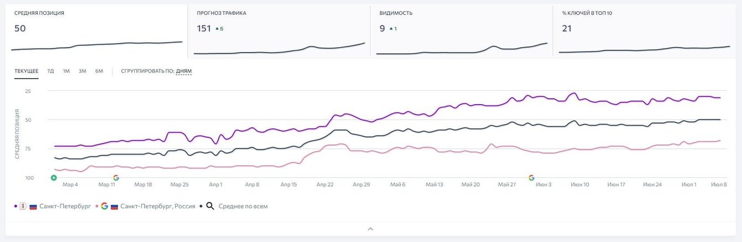The height and width of the screenshot is (242, 742).
Task: Collapse the chart panel with the bottom chevron
Action: (371, 228)
